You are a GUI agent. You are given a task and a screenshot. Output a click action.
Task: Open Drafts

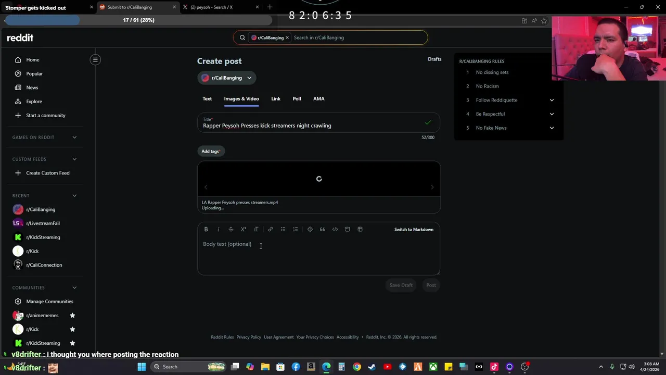pos(434,59)
